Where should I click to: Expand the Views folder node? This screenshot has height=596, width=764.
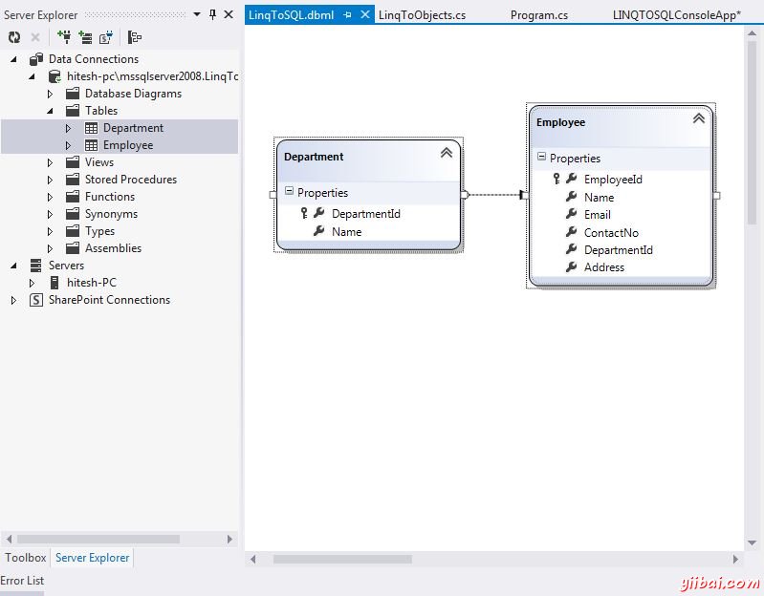pyautogui.click(x=50, y=162)
